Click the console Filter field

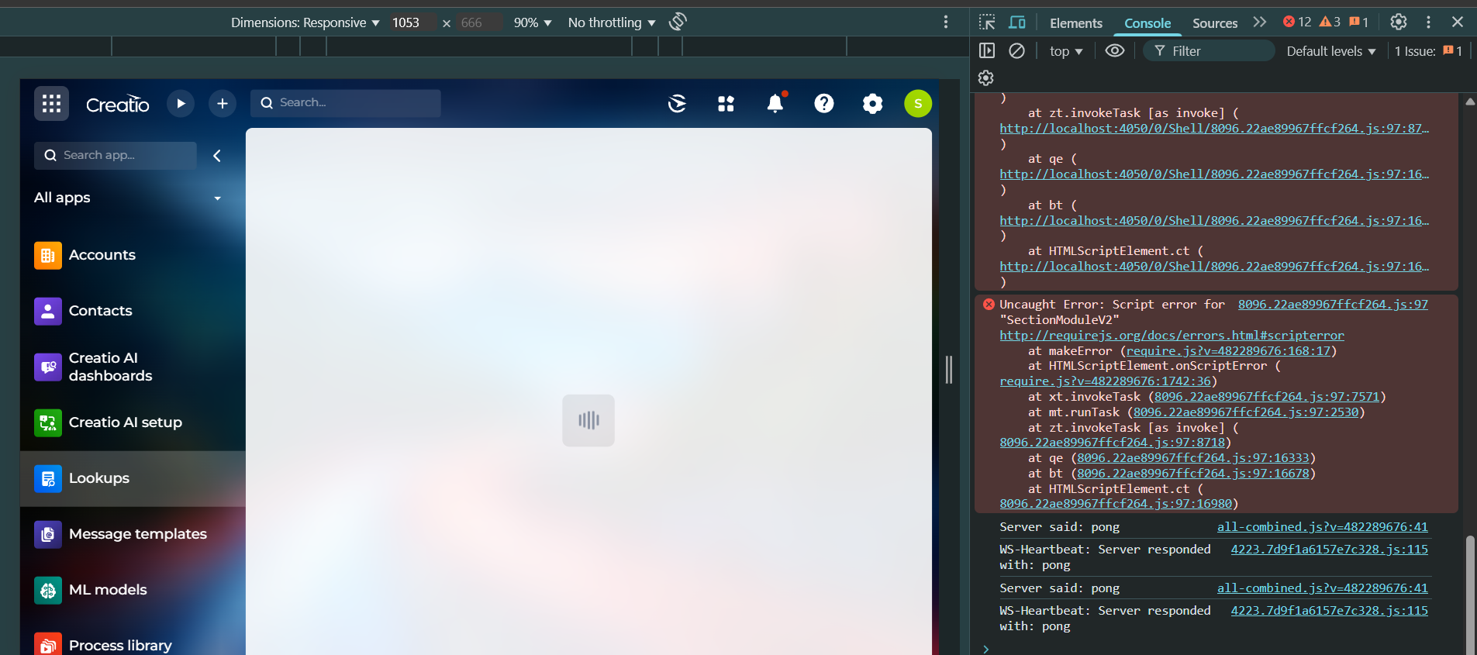[x=1210, y=50]
